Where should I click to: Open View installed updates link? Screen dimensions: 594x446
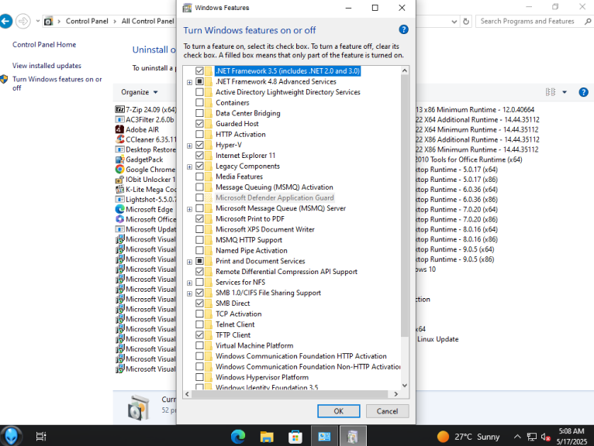[47, 66]
